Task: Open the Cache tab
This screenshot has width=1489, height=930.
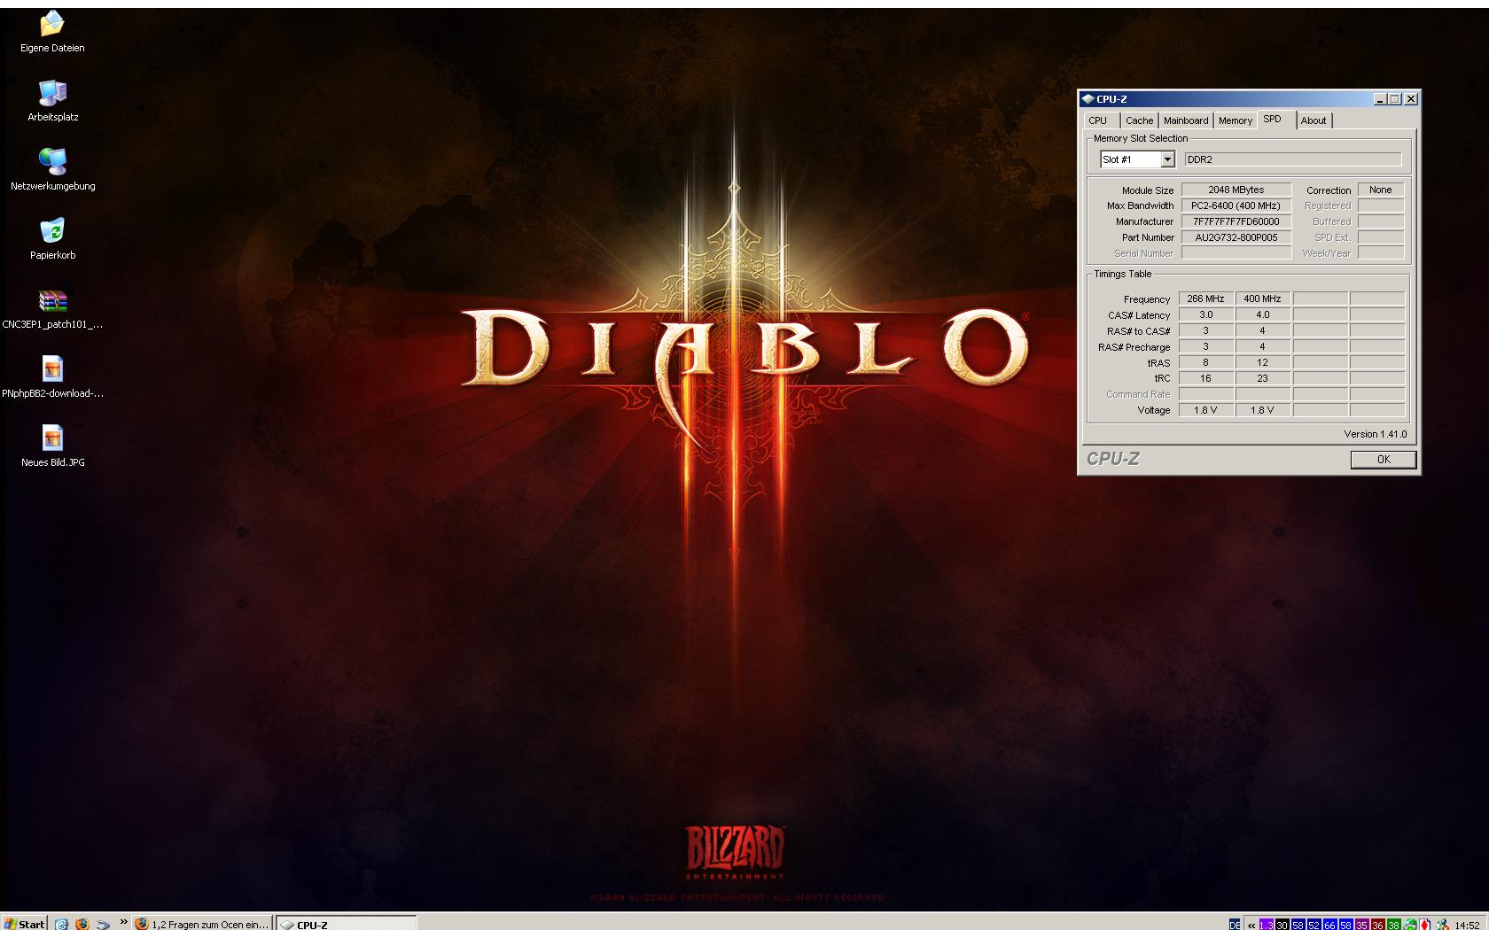Action: (1140, 120)
